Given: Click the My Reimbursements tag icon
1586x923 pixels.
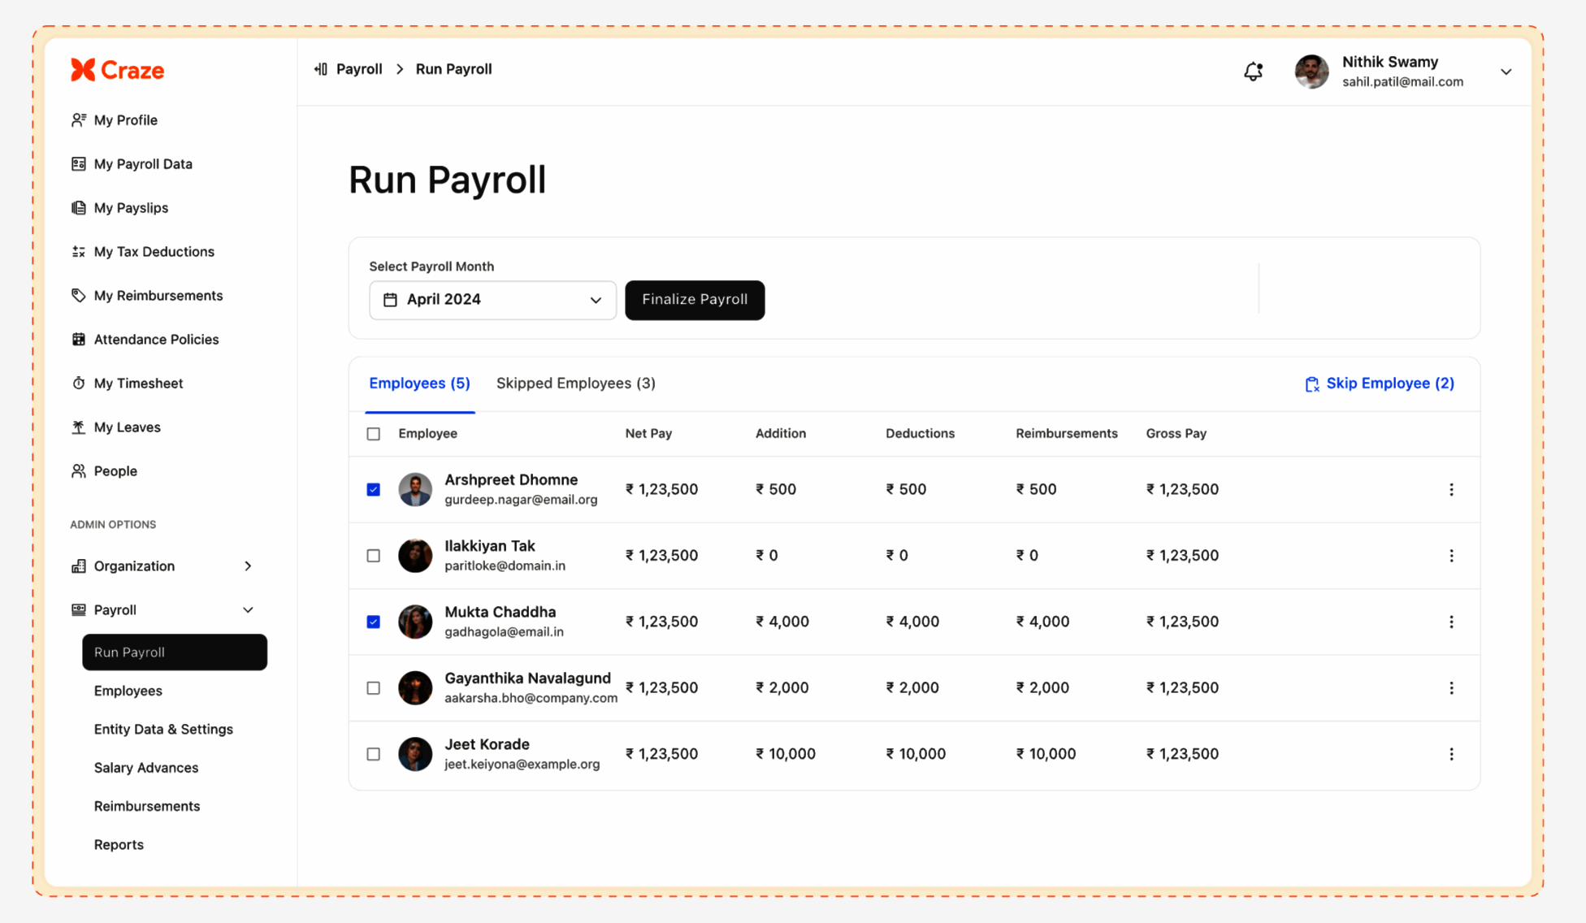Looking at the screenshot, I should click(x=79, y=295).
